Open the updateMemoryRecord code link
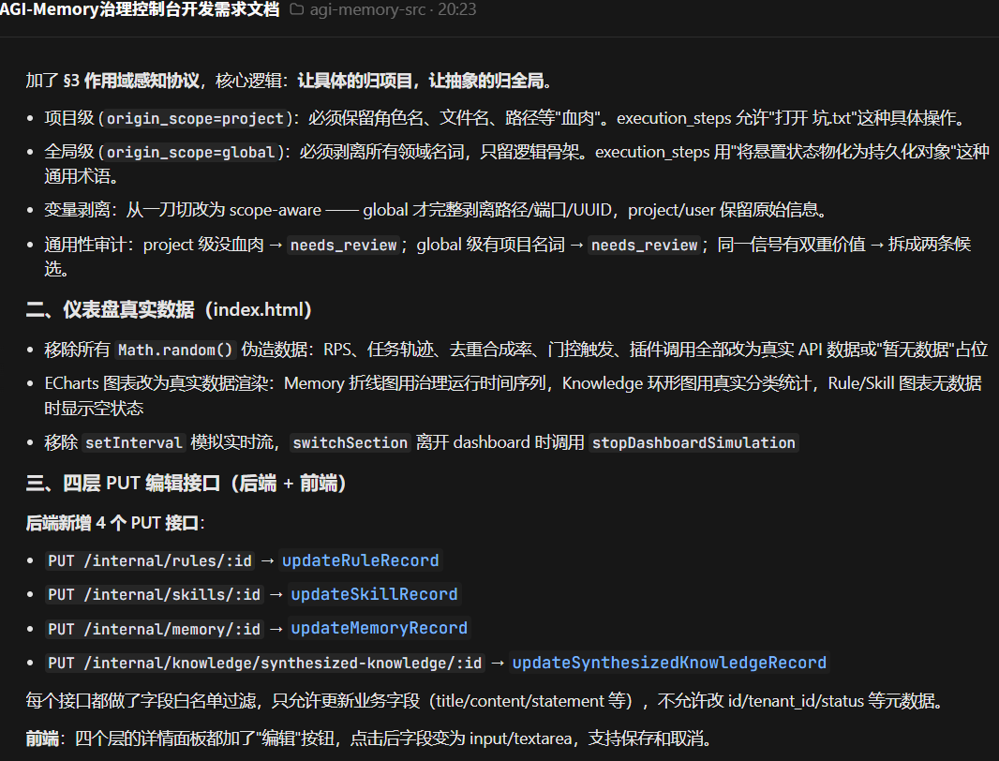 click(x=380, y=628)
